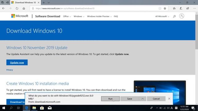Open a new tab with plus
This screenshot has width=198, height=111.
click(44, 2)
